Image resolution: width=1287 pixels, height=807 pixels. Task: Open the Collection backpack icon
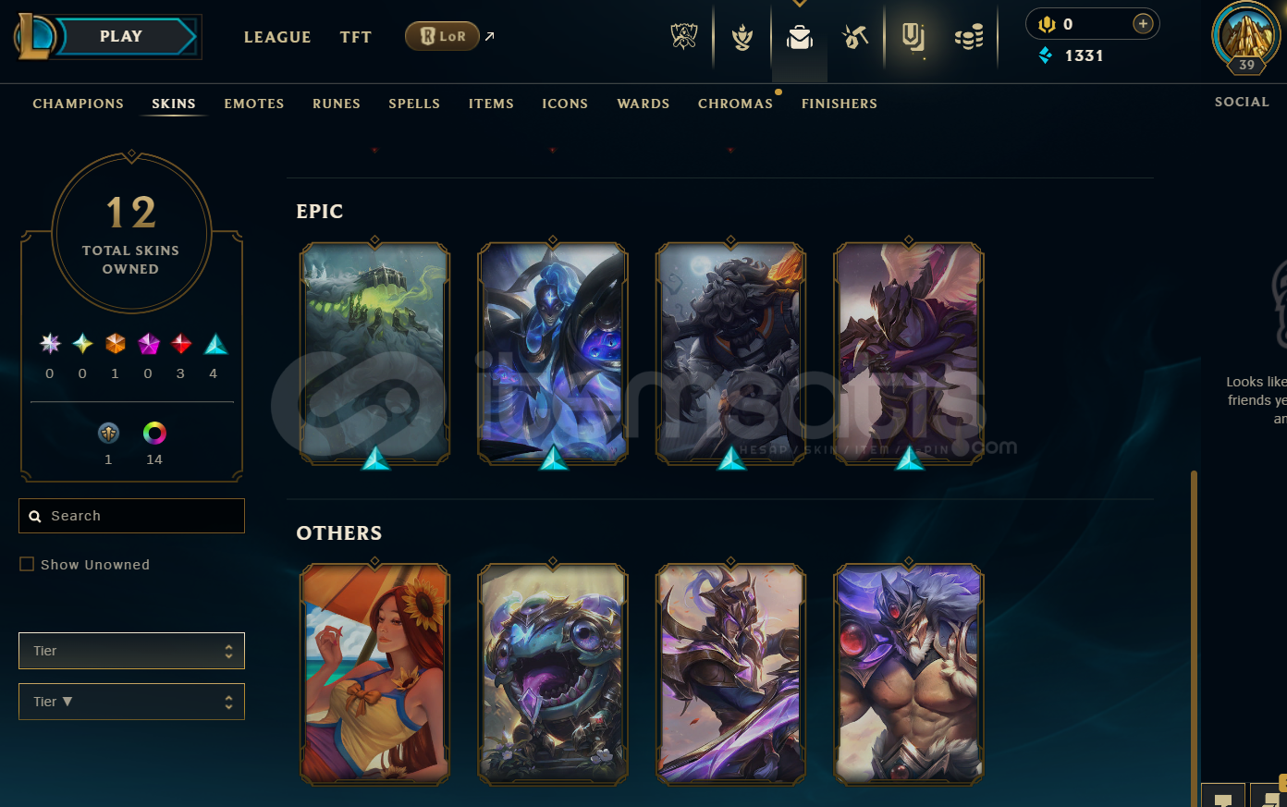800,37
